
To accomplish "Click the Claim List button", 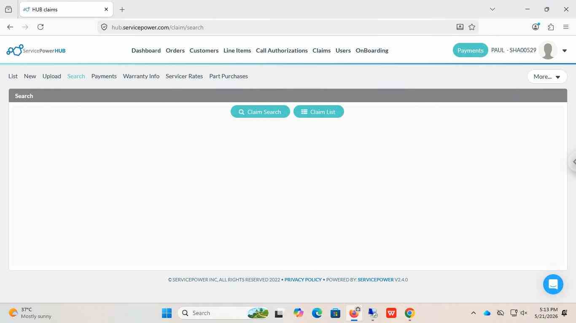I will click(319, 112).
